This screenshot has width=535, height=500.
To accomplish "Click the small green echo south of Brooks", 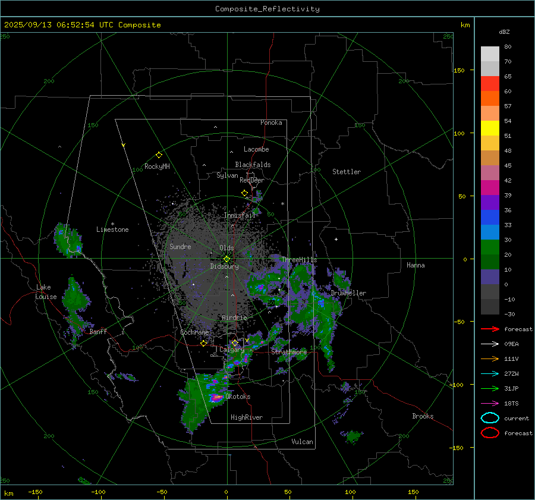I will pos(352,436).
